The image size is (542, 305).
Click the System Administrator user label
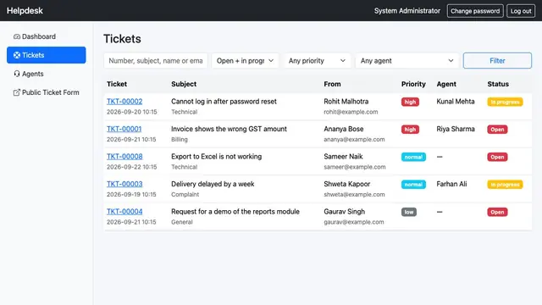click(407, 11)
